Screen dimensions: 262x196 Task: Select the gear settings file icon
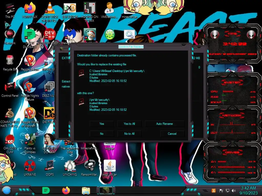(129, 34)
